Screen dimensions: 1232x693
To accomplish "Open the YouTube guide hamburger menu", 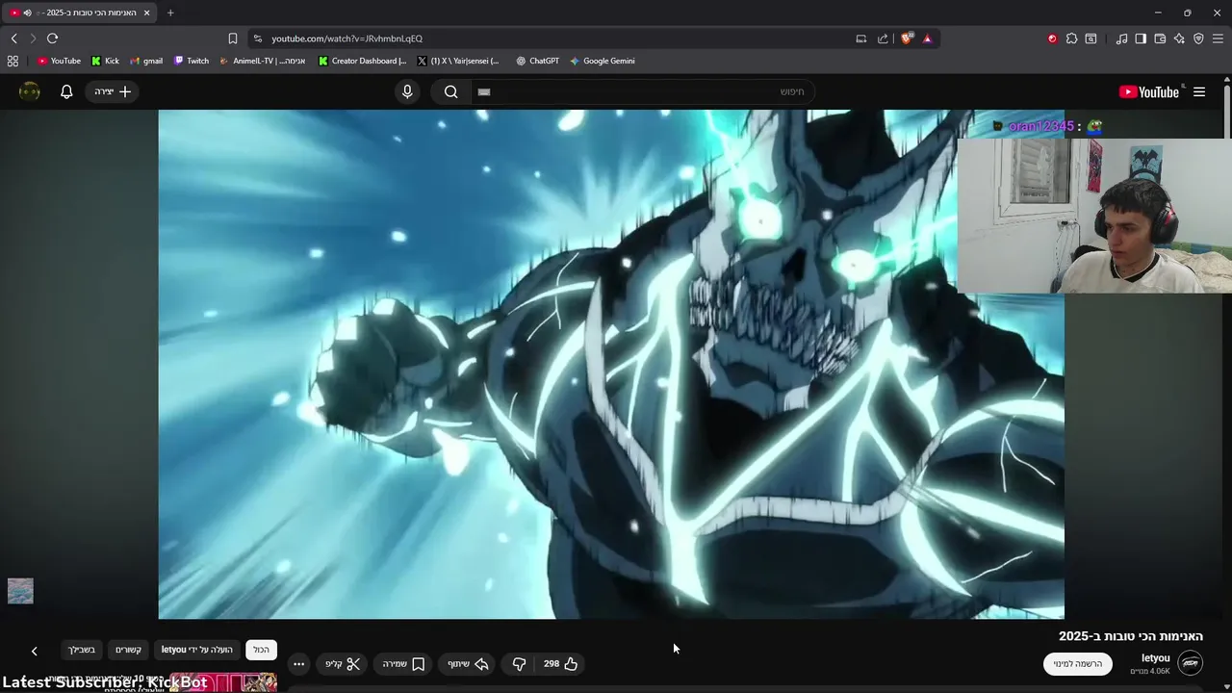I will (x=1199, y=92).
